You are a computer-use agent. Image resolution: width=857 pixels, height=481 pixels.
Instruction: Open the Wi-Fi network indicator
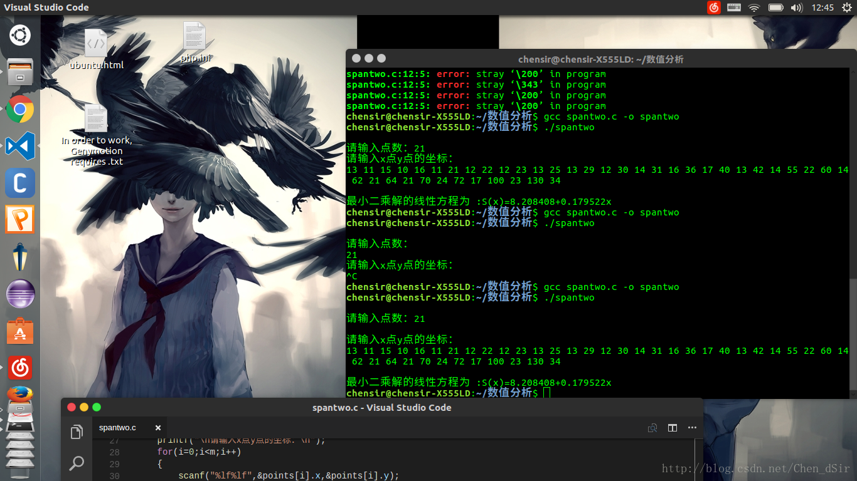point(754,8)
